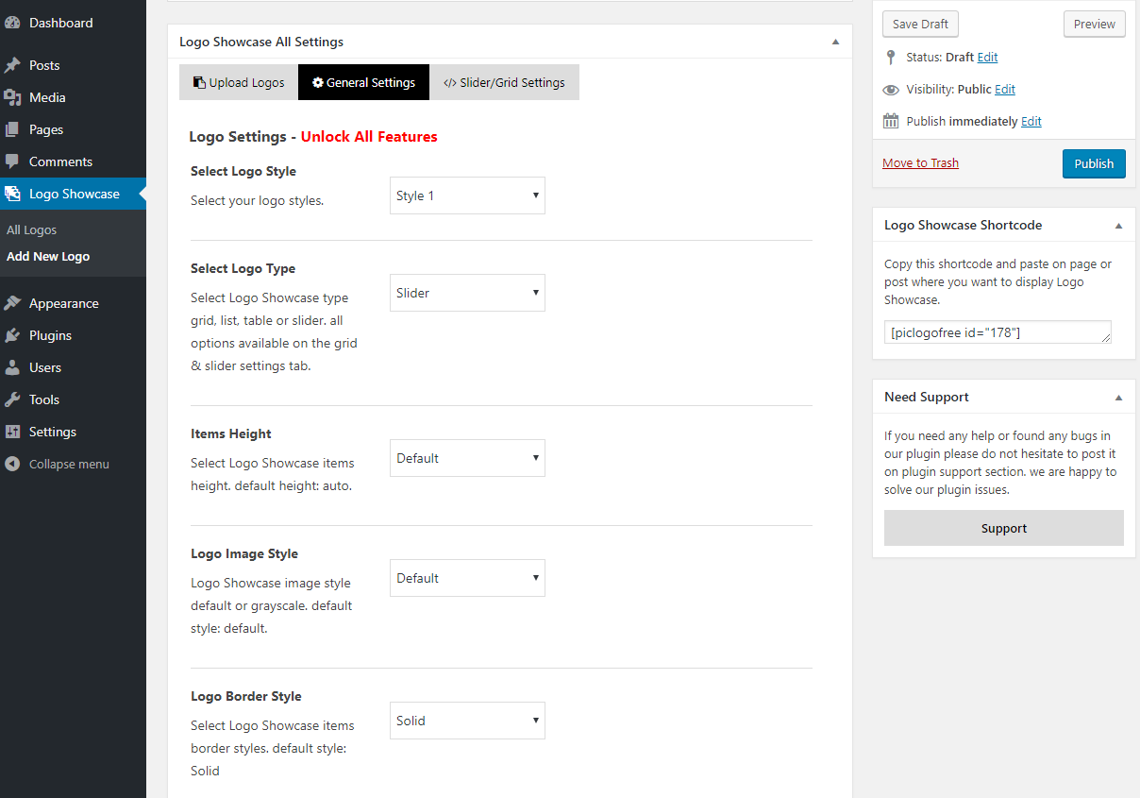This screenshot has width=1140, height=798.
Task: Click the Preview button
Action: (x=1094, y=25)
